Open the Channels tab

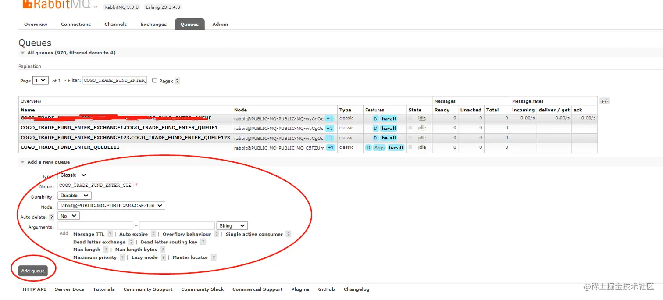116,25
